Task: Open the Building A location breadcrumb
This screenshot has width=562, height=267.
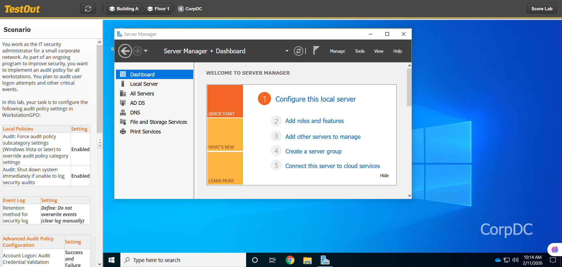Action: [124, 9]
